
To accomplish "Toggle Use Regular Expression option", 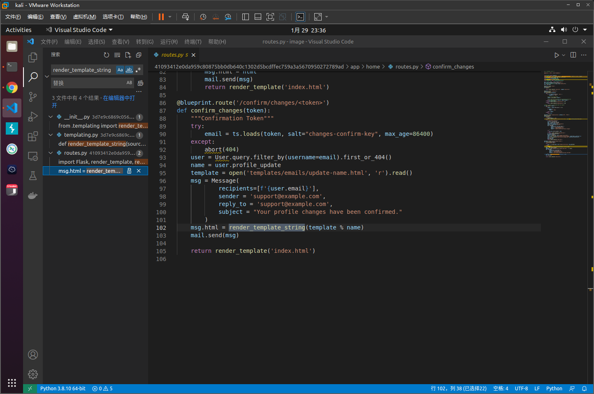I will [x=138, y=70].
